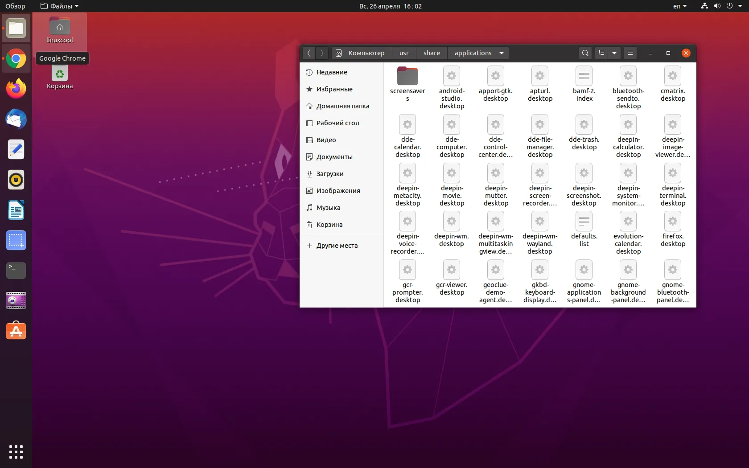Click network icon in top bar
This screenshot has width=749, height=468.
tap(704, 6)
